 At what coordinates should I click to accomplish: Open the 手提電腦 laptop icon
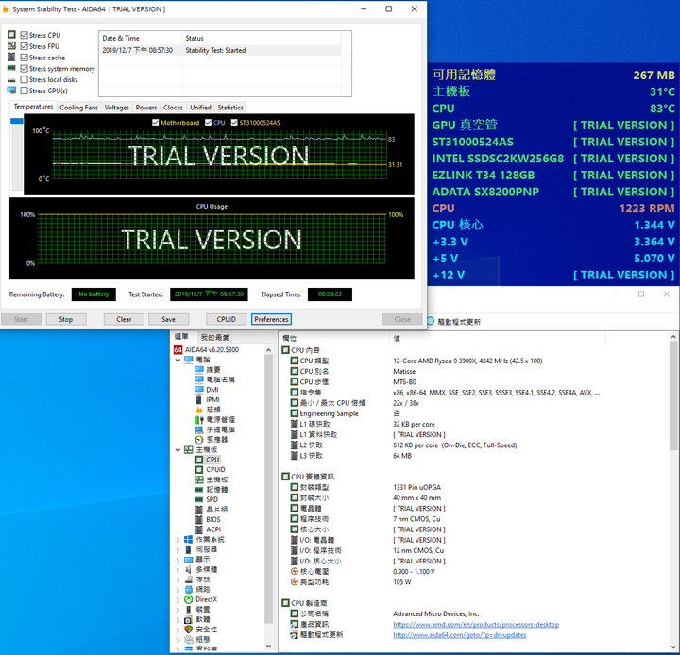click(x=198, y=429)
